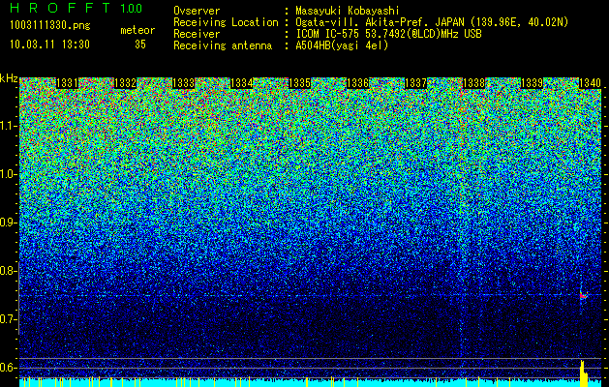Click the 1333 time marker
The image size is (609, 387).
click(183, 83)
